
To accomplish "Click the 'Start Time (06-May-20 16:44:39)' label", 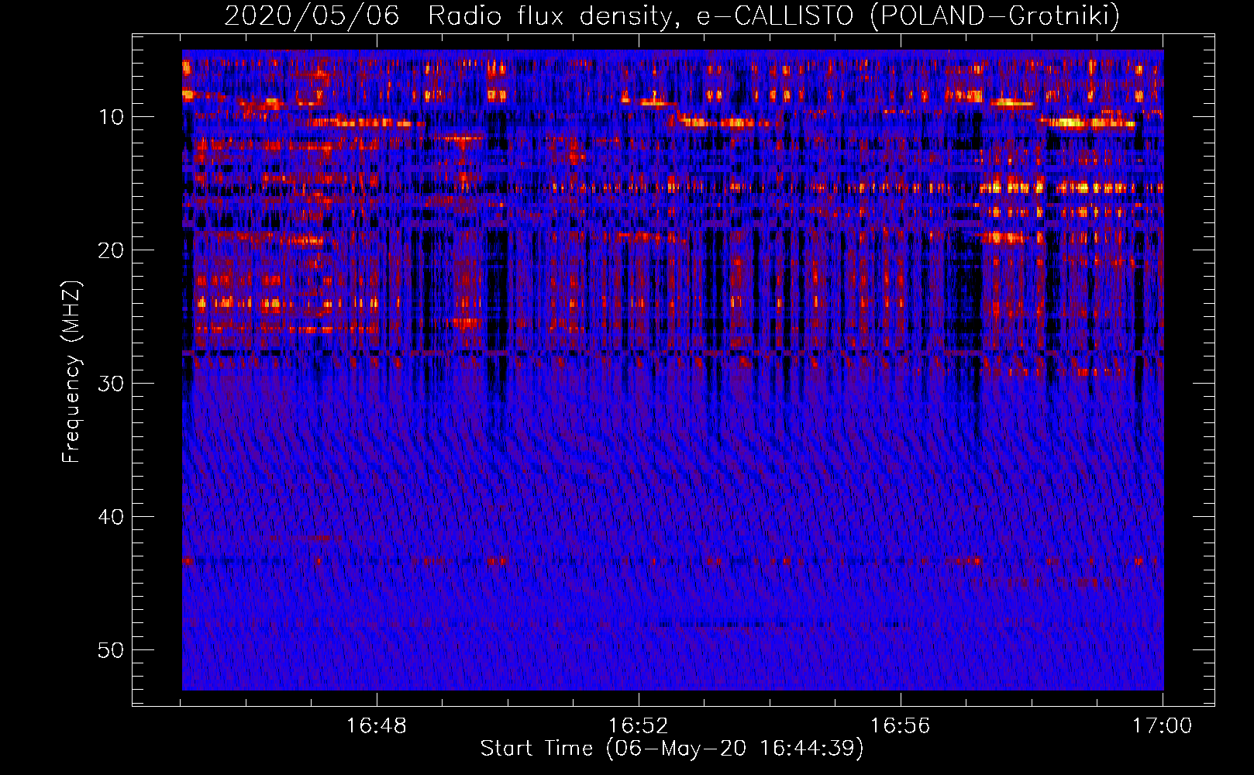I will coord(672,749).
